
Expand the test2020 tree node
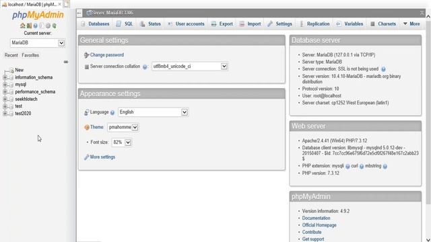click(x=5, y=114)
